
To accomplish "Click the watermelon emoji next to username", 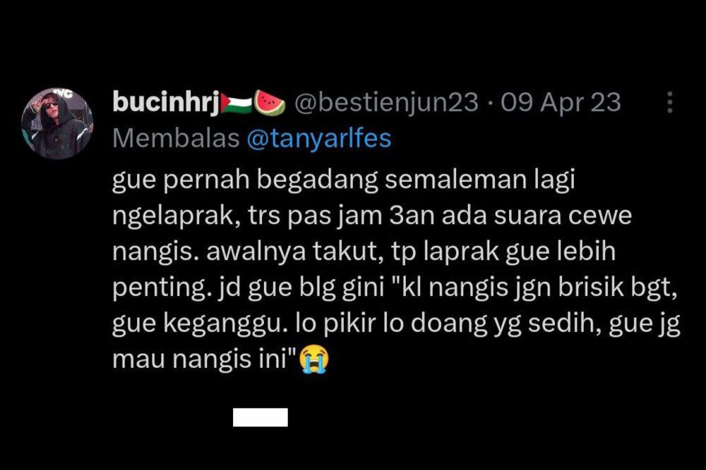I will pyautogui.click(x=270, y=103).
